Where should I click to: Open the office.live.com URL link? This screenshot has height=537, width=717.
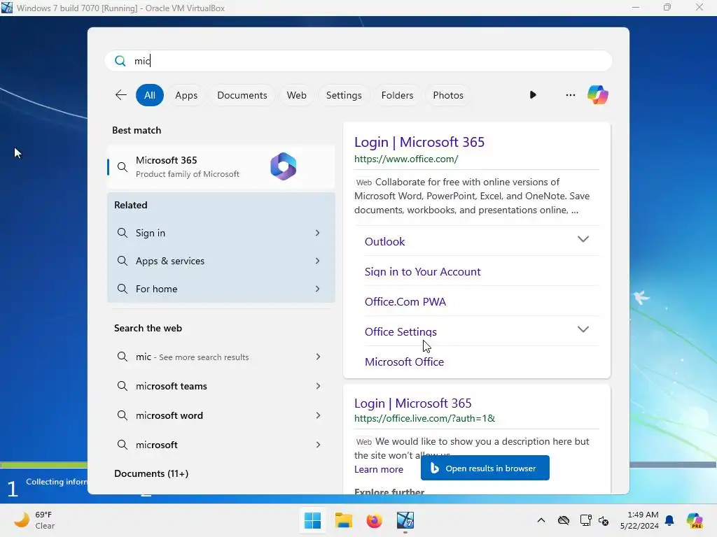[x=424, y=418]
